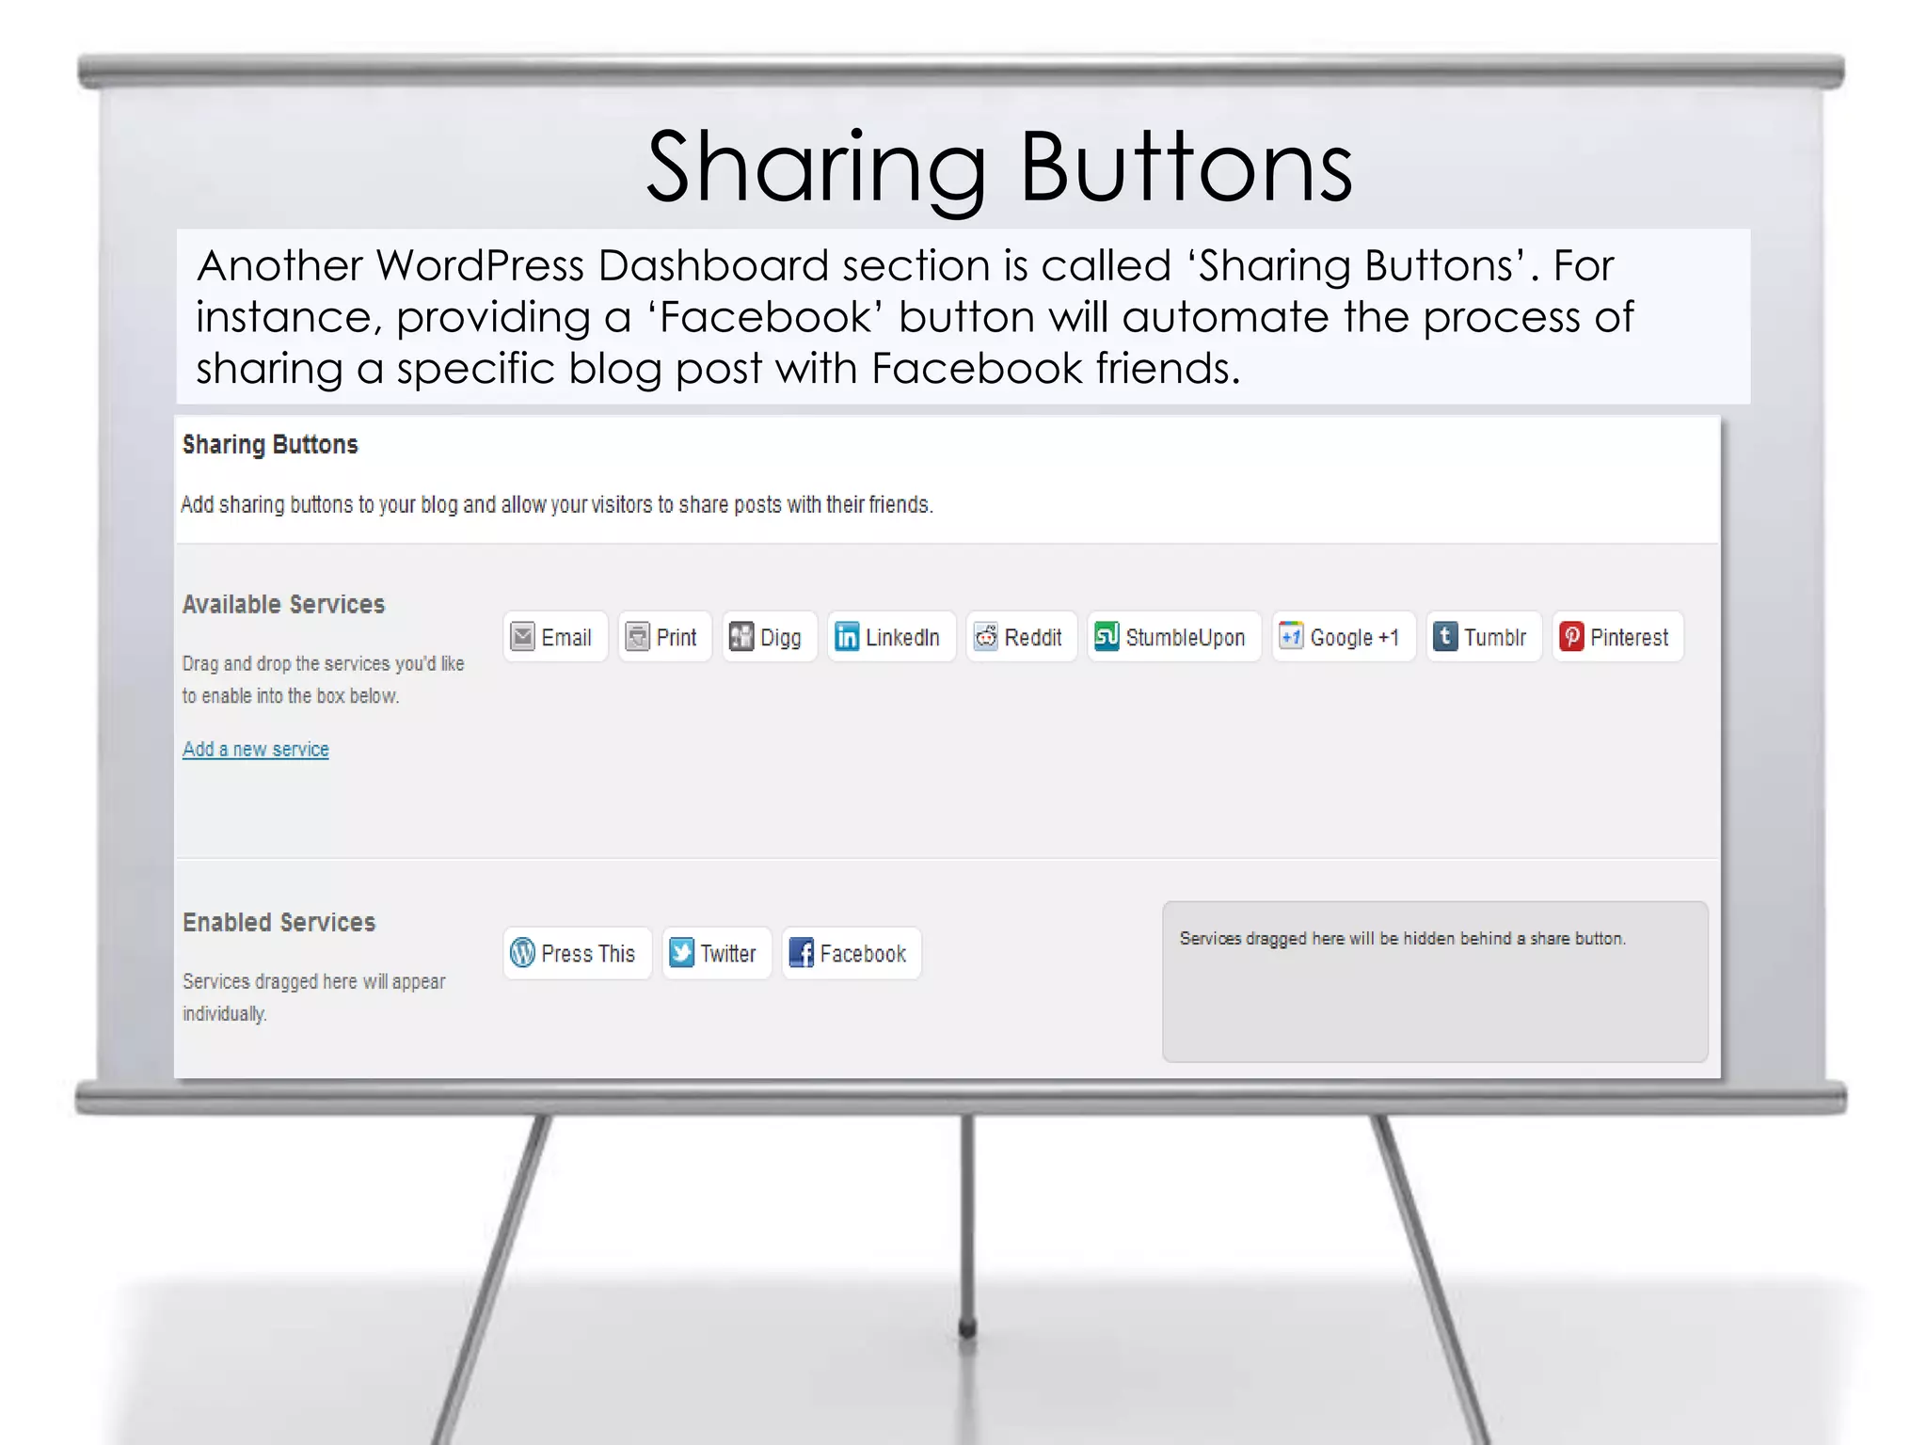Image resolution: width=1927 pixels, height=1445 pixels.
Task: Click the Print printer icon
Action: click(637, 637)
